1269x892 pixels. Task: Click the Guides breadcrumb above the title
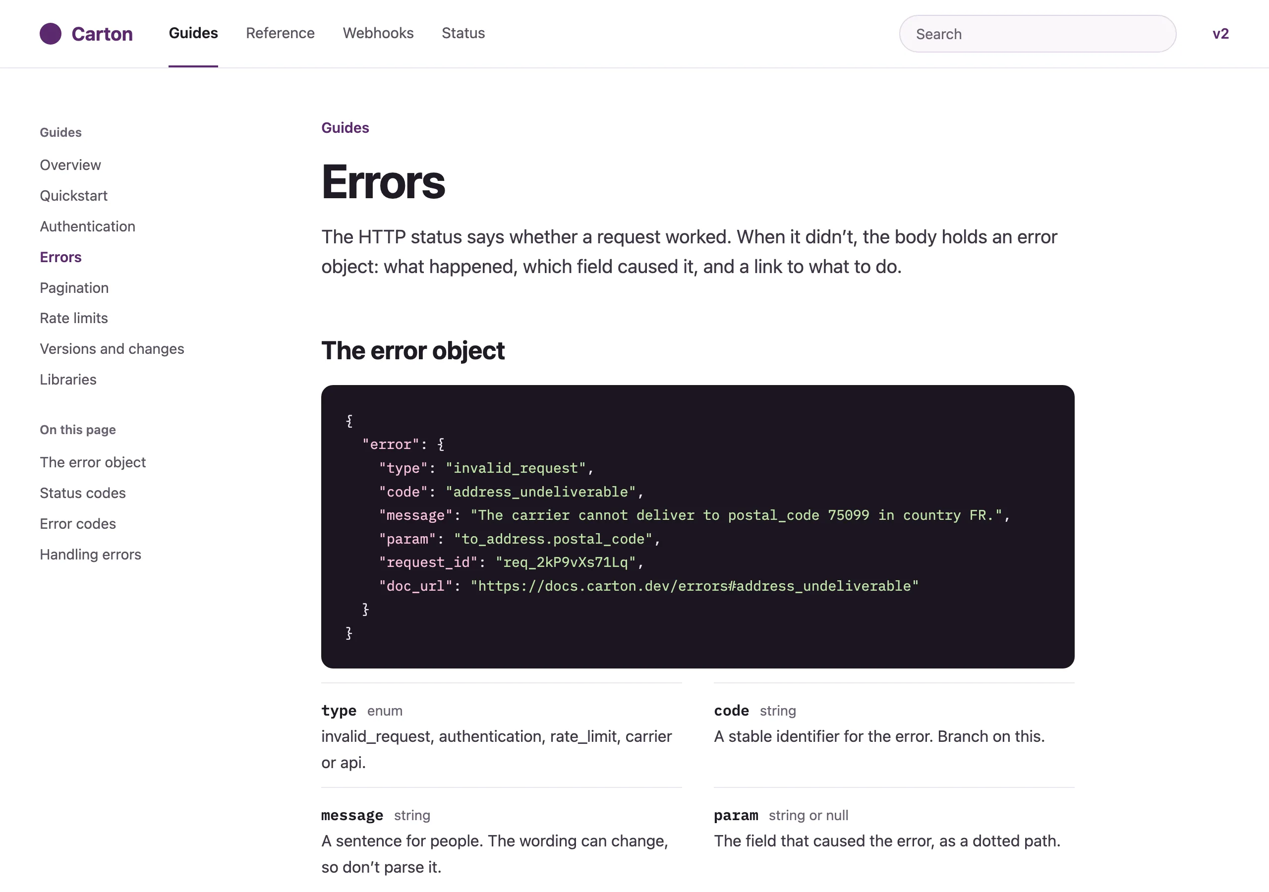point(345,128)
